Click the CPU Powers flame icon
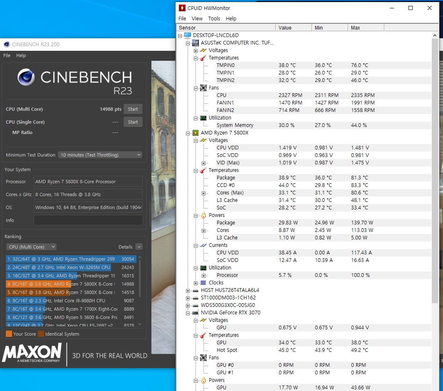The image size is (443, 391). 203,215
